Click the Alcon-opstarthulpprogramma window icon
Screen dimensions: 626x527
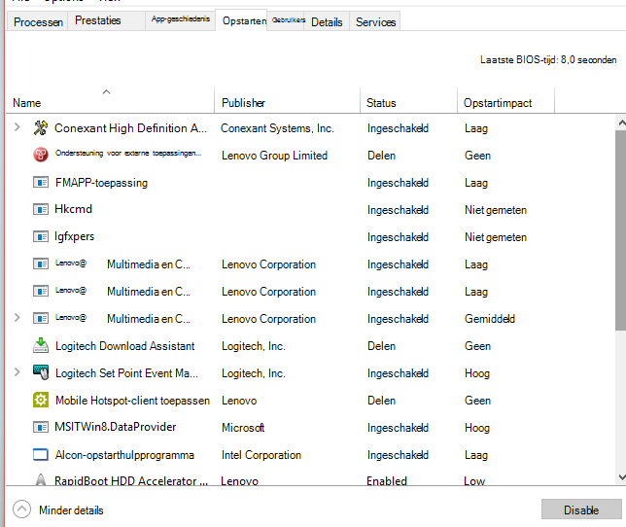point(40,454)
